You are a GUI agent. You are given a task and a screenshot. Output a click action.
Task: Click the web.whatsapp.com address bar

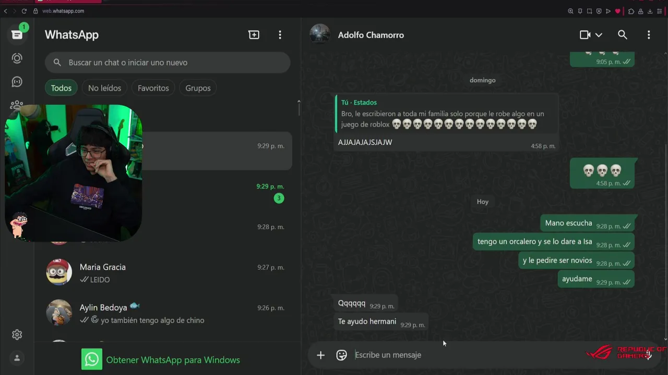click(63, 11)
